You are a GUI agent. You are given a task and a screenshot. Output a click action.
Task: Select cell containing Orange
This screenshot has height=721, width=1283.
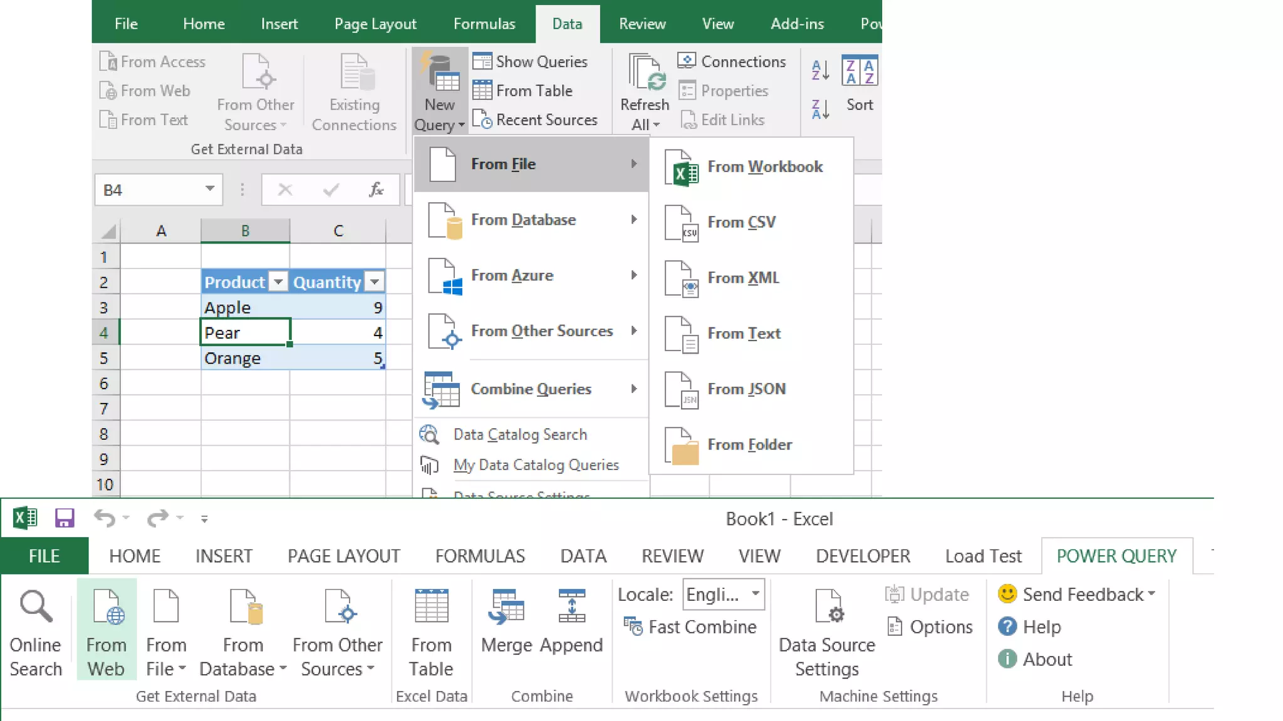(244, 359)
